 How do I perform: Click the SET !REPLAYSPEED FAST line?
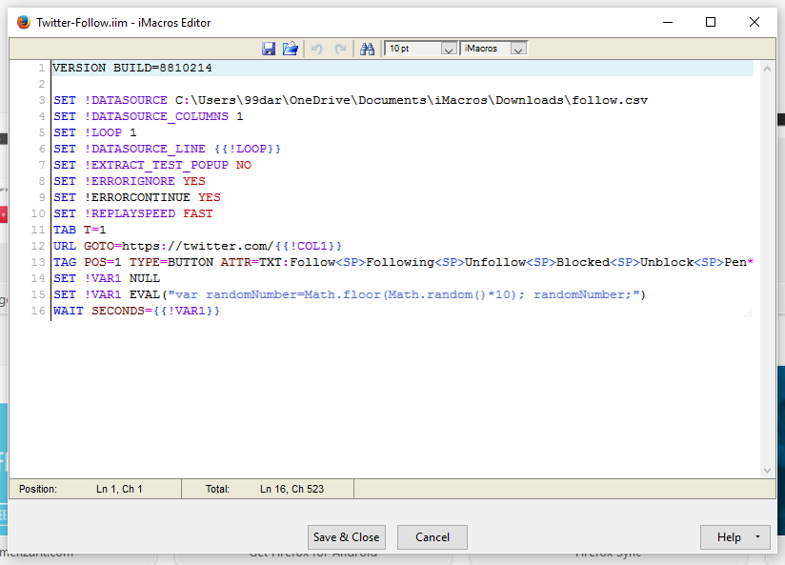pyautogui.click(x=132, y=213)
